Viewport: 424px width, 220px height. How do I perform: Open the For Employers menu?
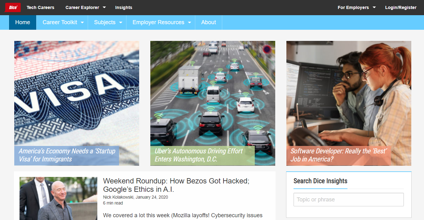(x=353, y=7)
